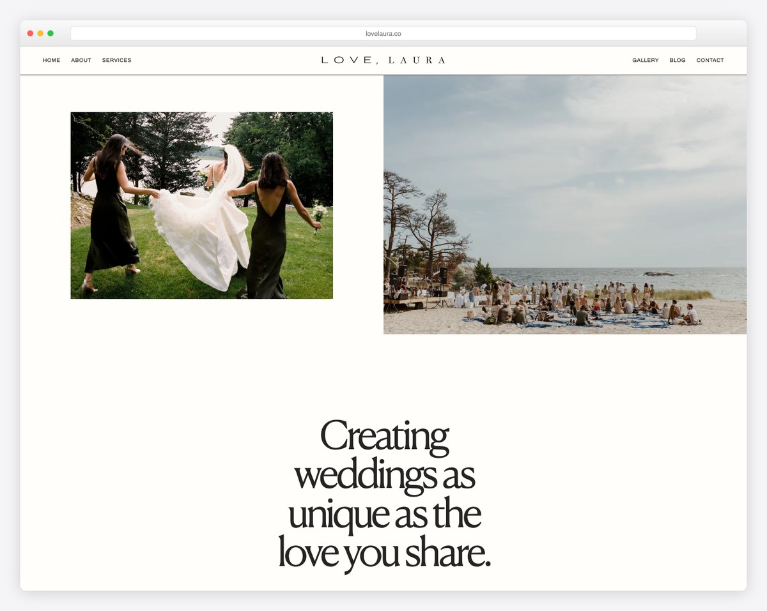This screenshot has height=611, width=767.
Task: Enter fullscreen with the green traffic light
Action: tap(50, 33)
